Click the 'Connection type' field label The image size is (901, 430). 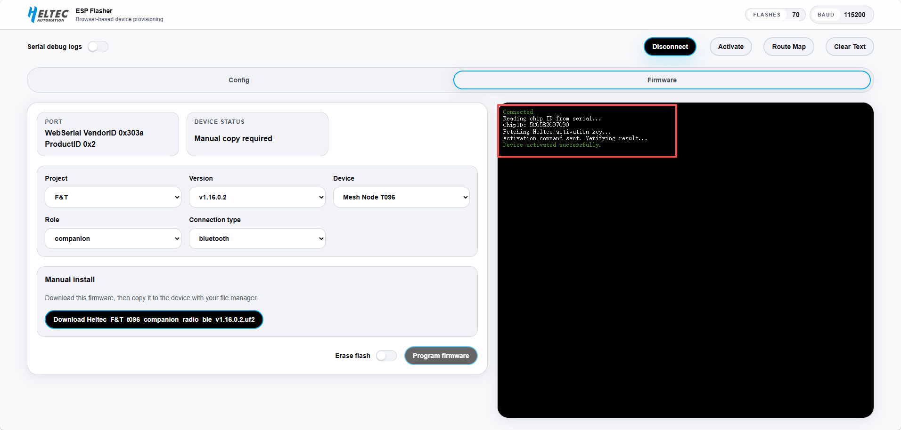tap(215, 220)
